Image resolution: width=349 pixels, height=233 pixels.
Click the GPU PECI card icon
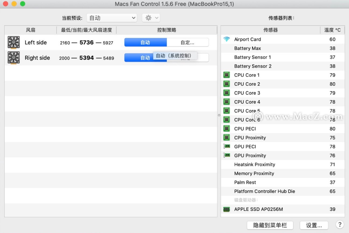coord(227,146)
